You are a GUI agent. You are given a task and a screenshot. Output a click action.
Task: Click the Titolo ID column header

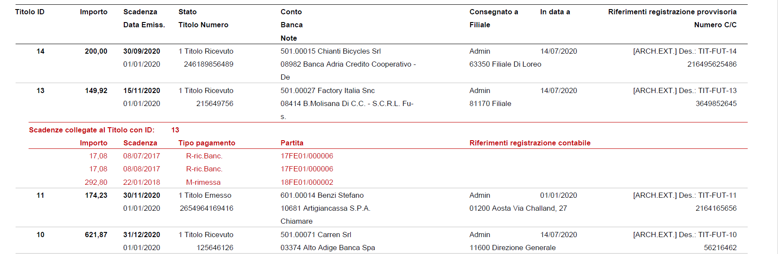29,12
